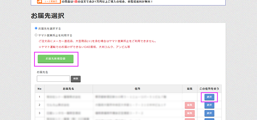257x120 pixels.
Task: Click row number 2 in the No column
Action: pos(40,105)
